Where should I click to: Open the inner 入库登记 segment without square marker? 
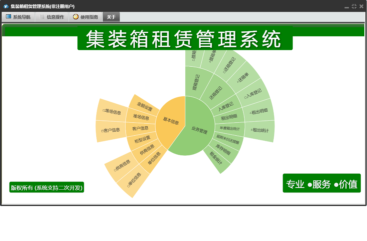coord(226,106)
